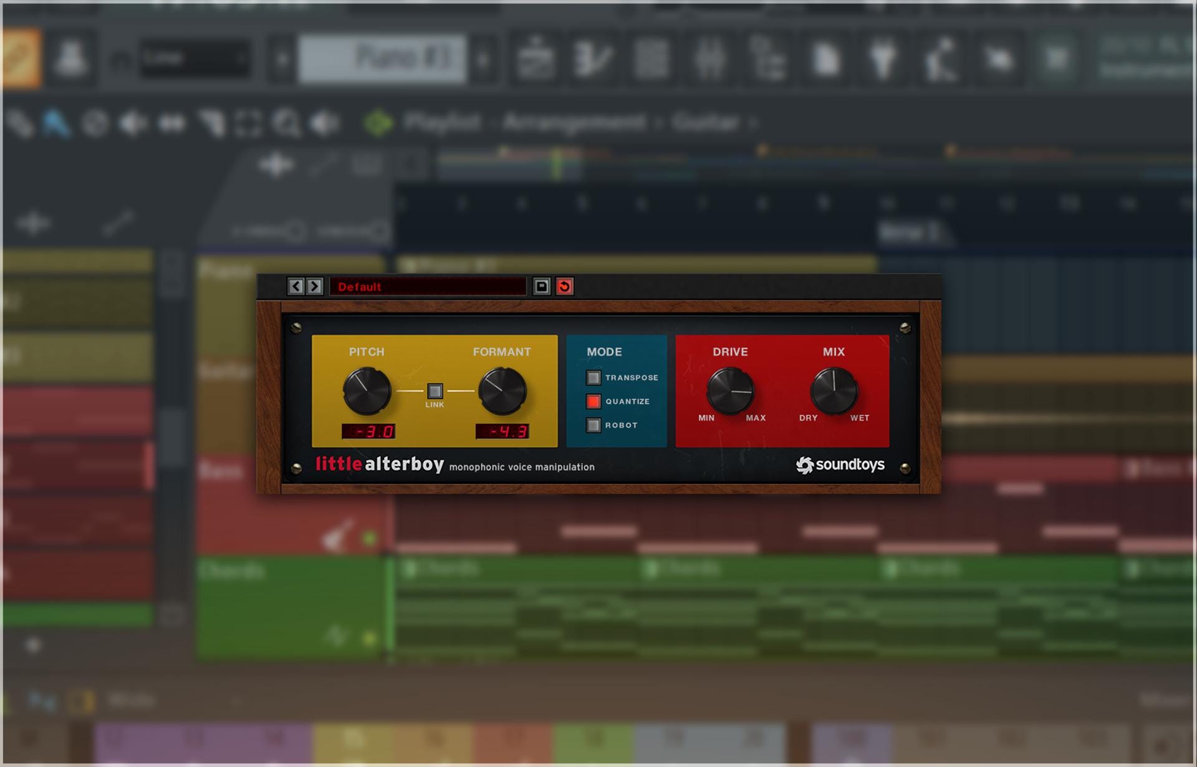
Task: Select Transpose mode
Action: 594,377
